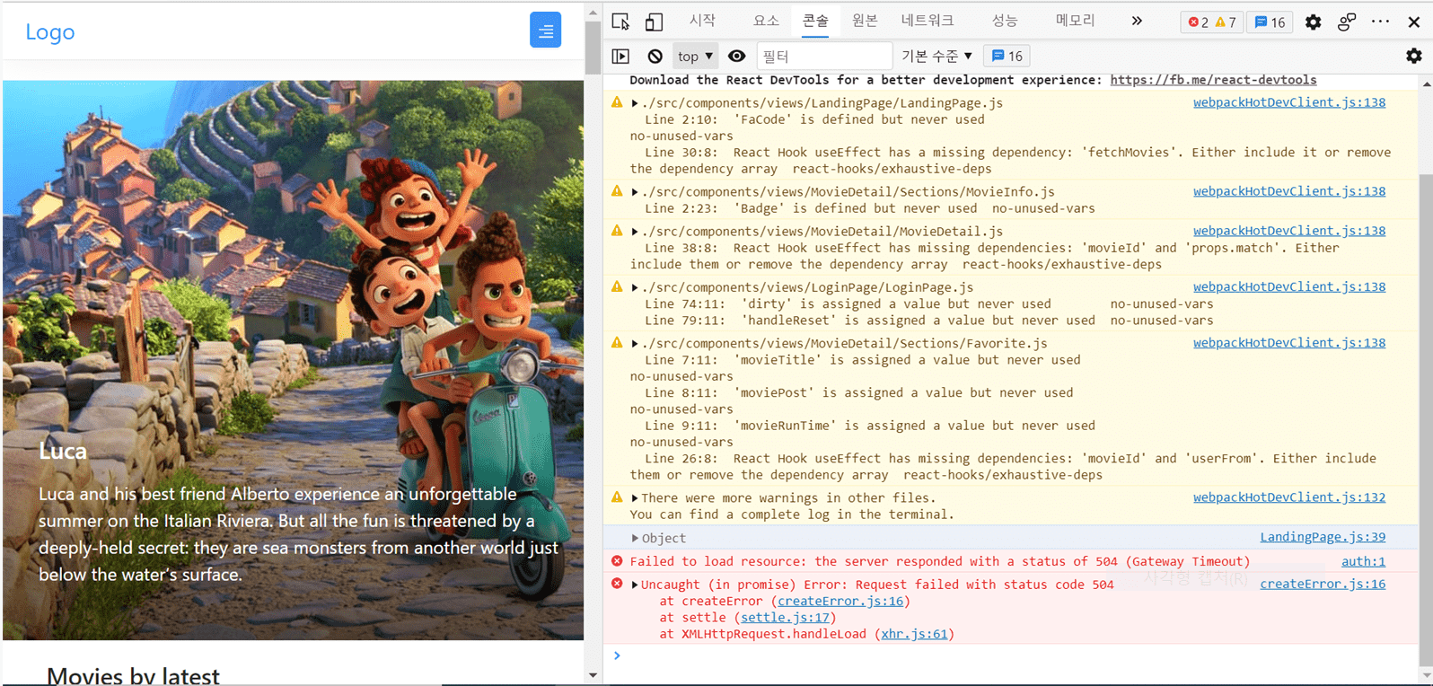Open webpackHotDevClient.js:138 link beside LoginPage.js
Screen dimensions: 1433x686
(1289, 286)
